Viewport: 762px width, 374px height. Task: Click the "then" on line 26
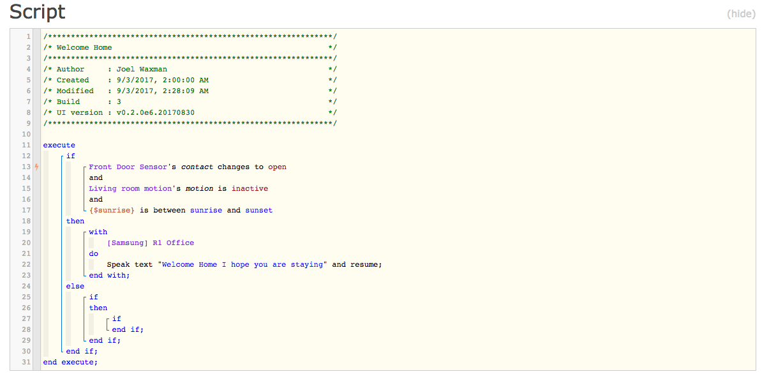pyautogui.click(x=98, y=308)
